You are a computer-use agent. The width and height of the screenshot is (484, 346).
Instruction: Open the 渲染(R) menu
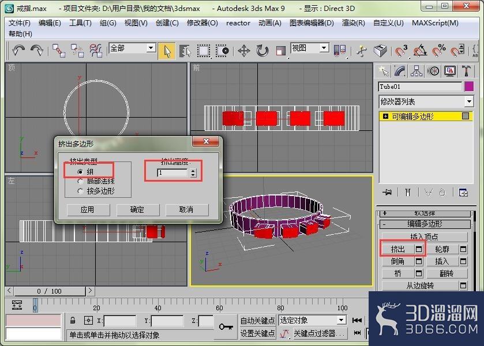[354, 23]
